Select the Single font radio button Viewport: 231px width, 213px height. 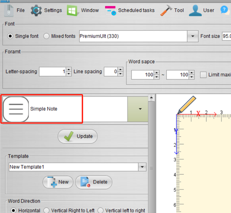(x=10, y=36)
